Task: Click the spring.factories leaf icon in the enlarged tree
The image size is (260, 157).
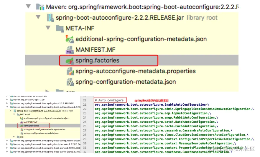Action: click(70, 60)
